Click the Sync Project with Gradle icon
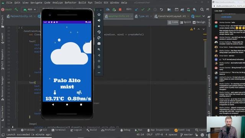Viewport: 245px width, 138px height. click(x=182, y=10)
